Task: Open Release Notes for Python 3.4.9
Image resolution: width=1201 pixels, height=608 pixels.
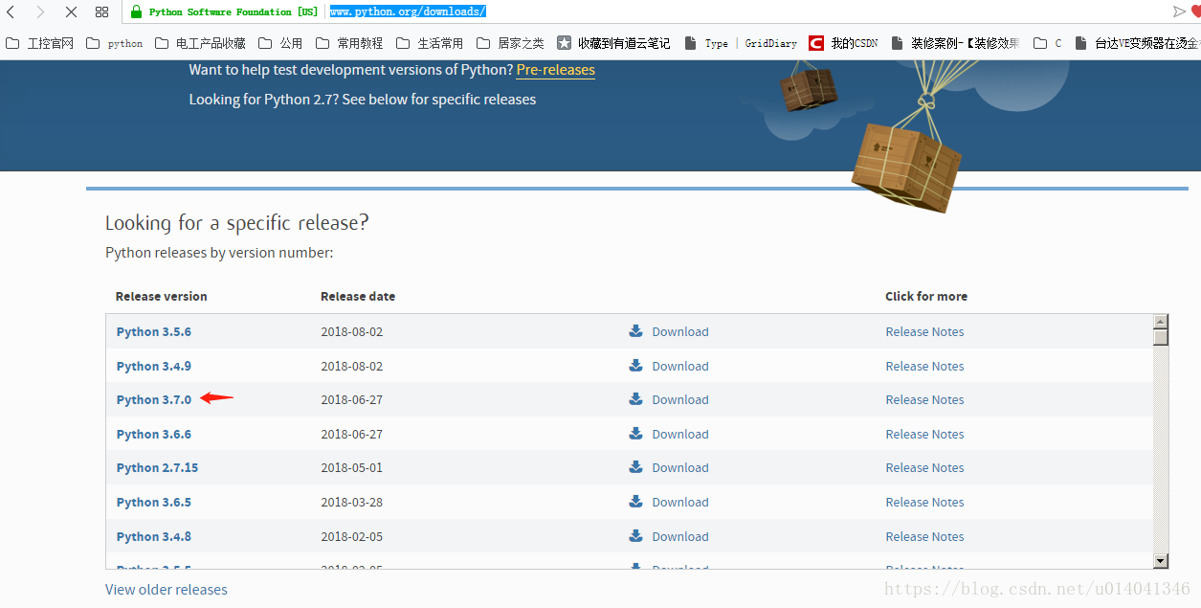Action: tap(924, 367)
